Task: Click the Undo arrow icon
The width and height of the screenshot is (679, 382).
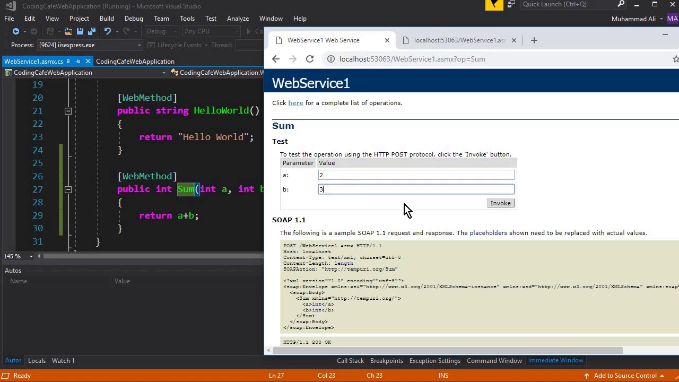Action: coord(108,32)
